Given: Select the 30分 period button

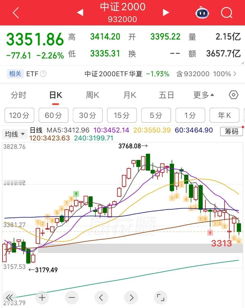Looking at the screenshot, I should 88,115.
